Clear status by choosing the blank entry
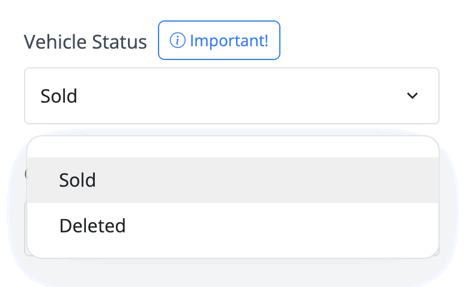The width and height of the screenshot is (466, 287). click(233, 147)
